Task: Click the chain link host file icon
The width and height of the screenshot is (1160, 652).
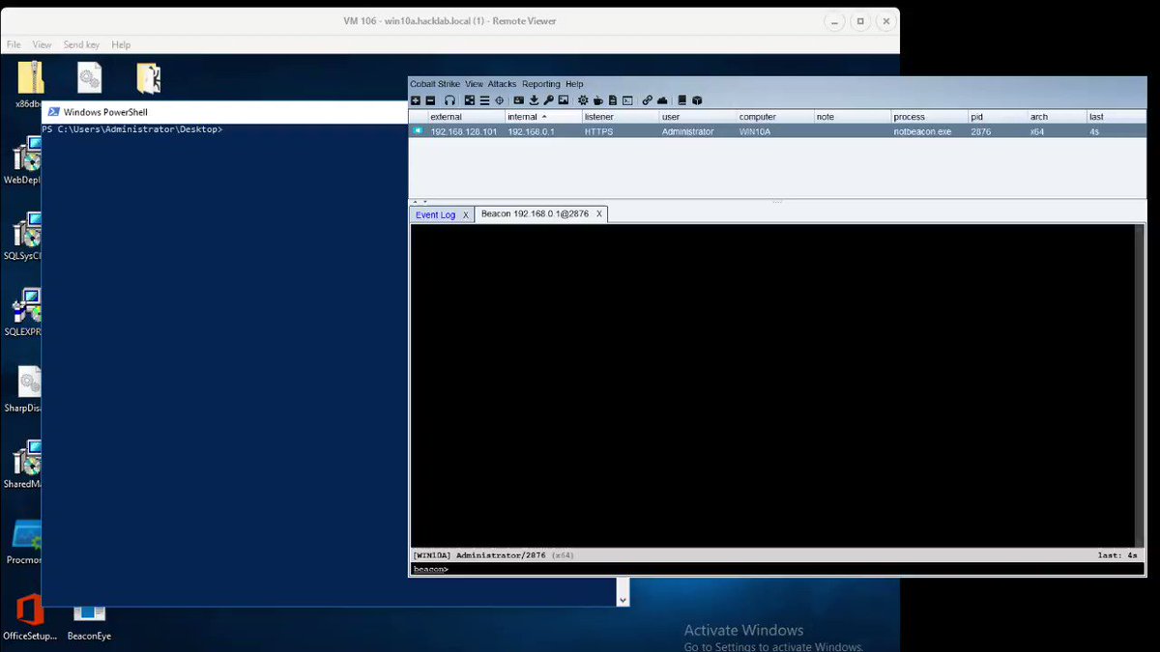Action: click(648, 100)
